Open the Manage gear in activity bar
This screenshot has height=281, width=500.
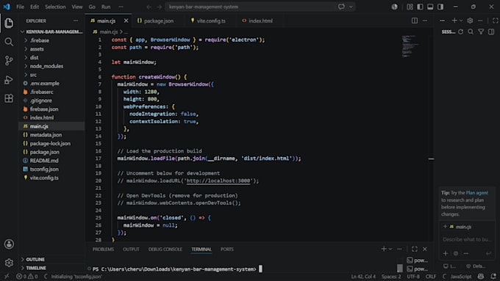coord(9,263)
